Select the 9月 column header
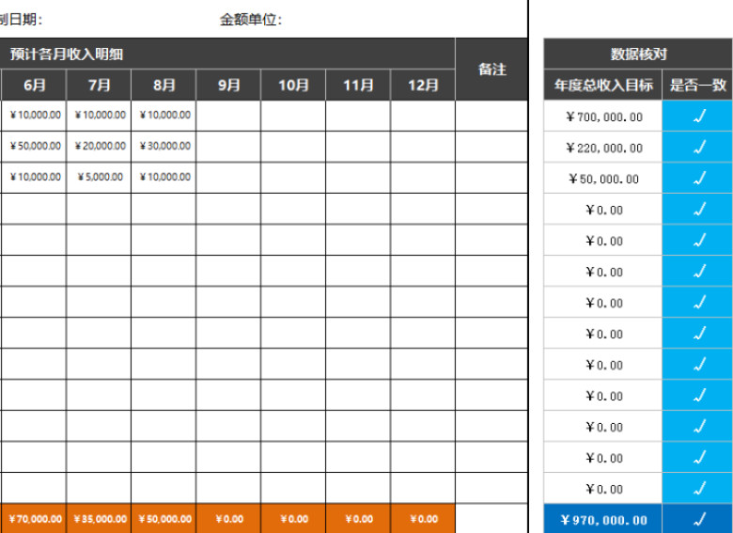Image resolution: width=733 pixels, height=533 pixels. click(228, 86)
